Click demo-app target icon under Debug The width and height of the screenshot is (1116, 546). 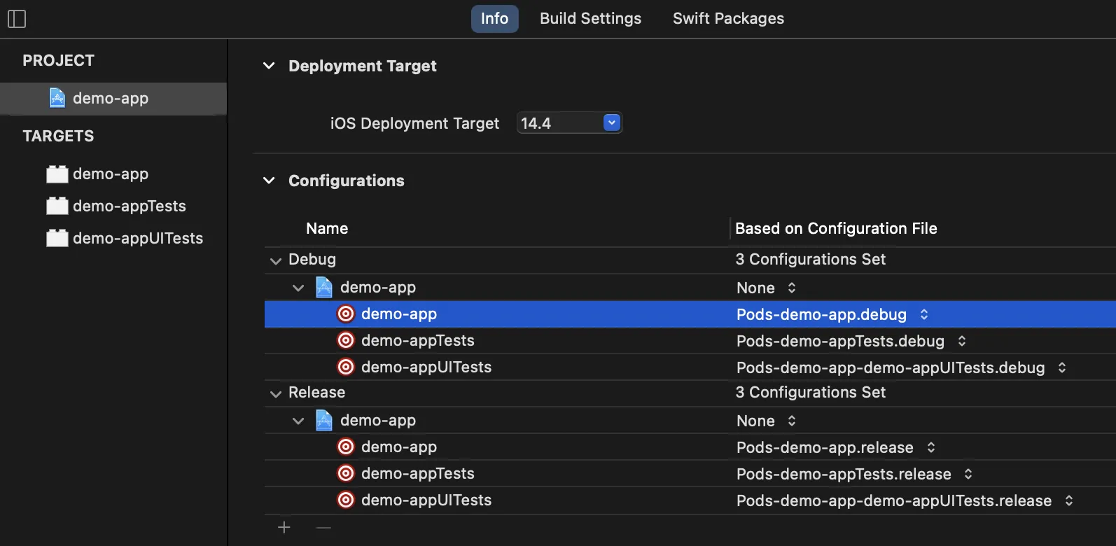coord(346,314)
